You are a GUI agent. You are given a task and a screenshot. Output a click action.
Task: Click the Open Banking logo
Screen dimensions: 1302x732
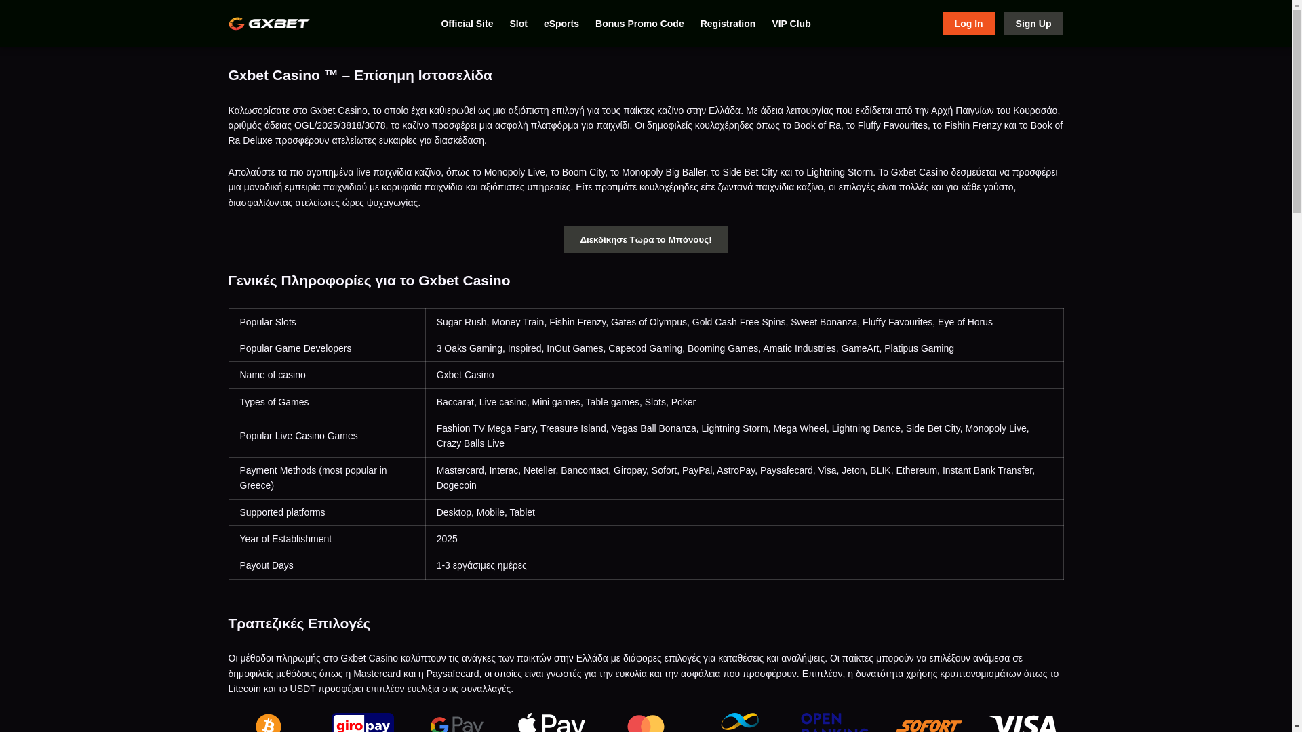(x=834, y=723)
